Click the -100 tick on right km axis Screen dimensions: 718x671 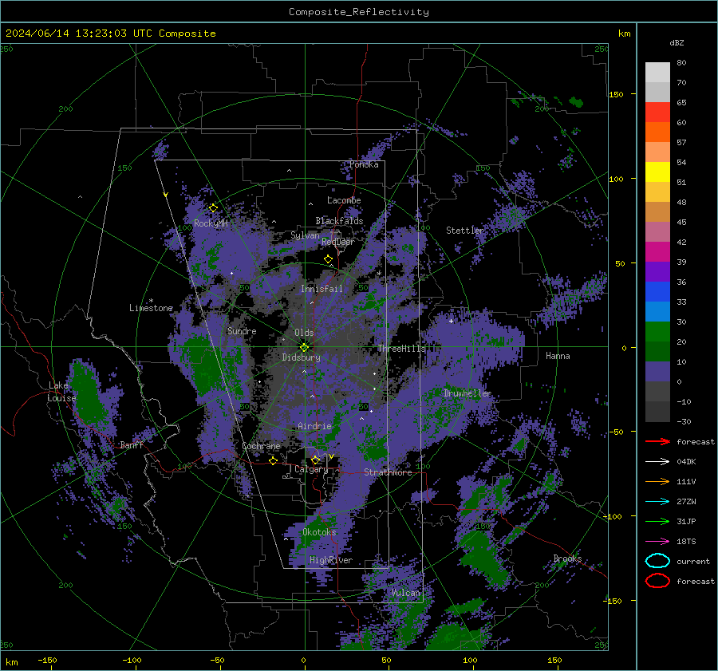click(612, 516)
